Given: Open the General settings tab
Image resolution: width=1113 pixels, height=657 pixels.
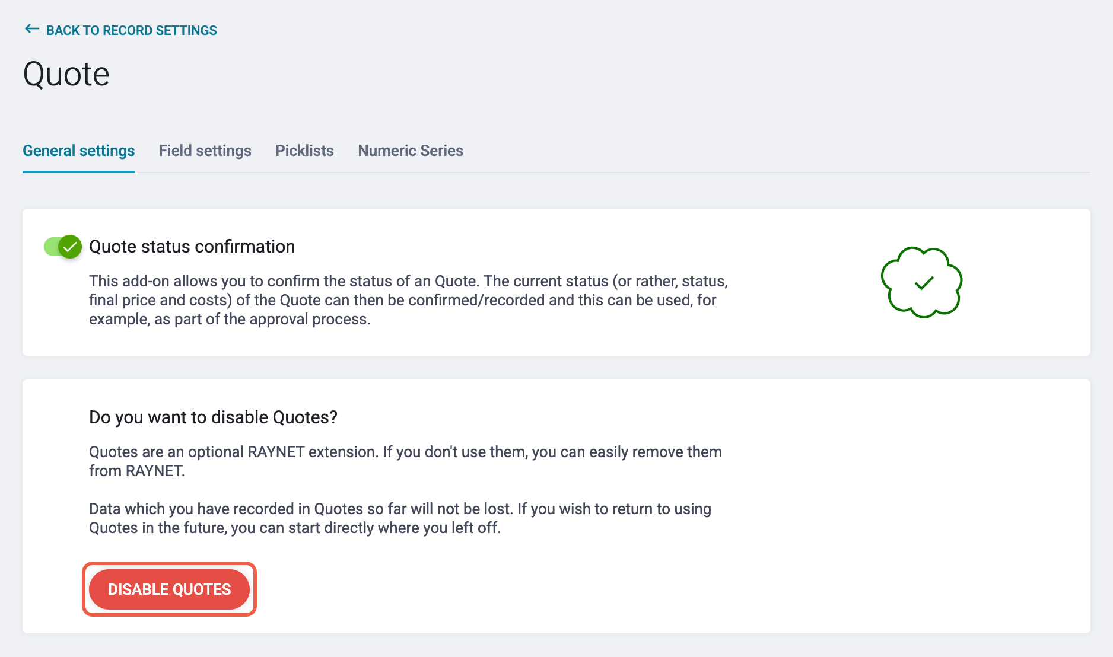Looking at the screenshot, I should (x=79, y=151).
